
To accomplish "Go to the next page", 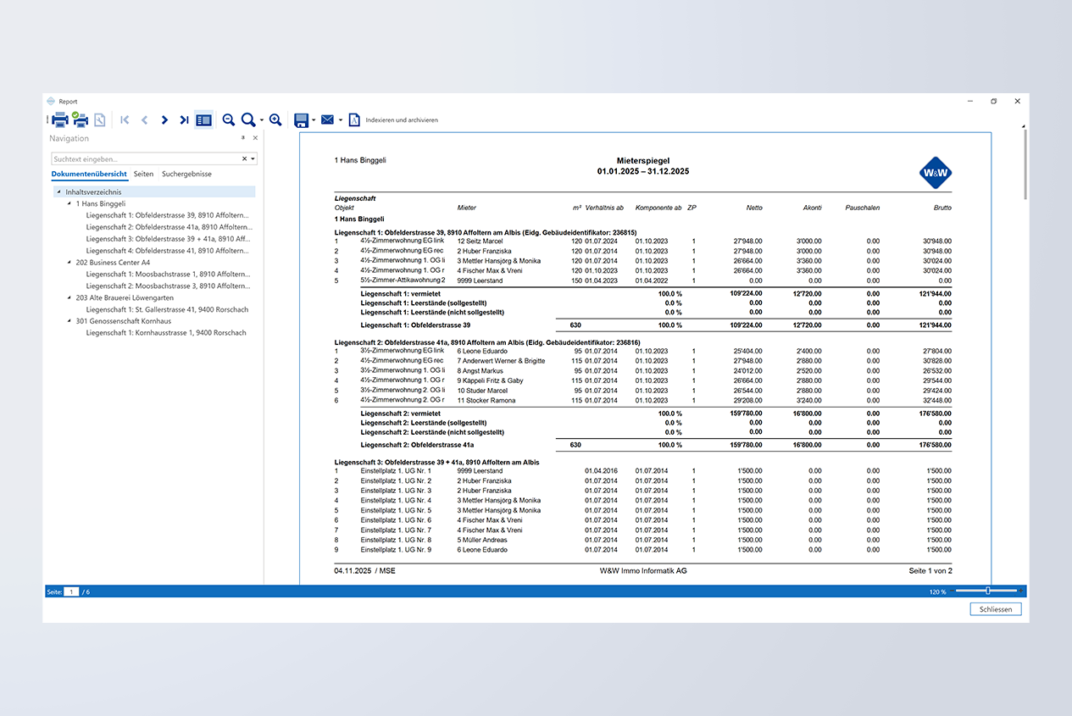I will point(164,120).
